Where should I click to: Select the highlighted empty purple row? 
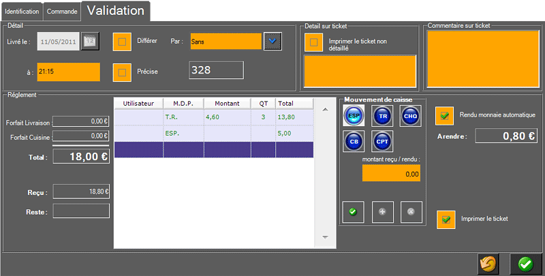[x=214, y=149]
